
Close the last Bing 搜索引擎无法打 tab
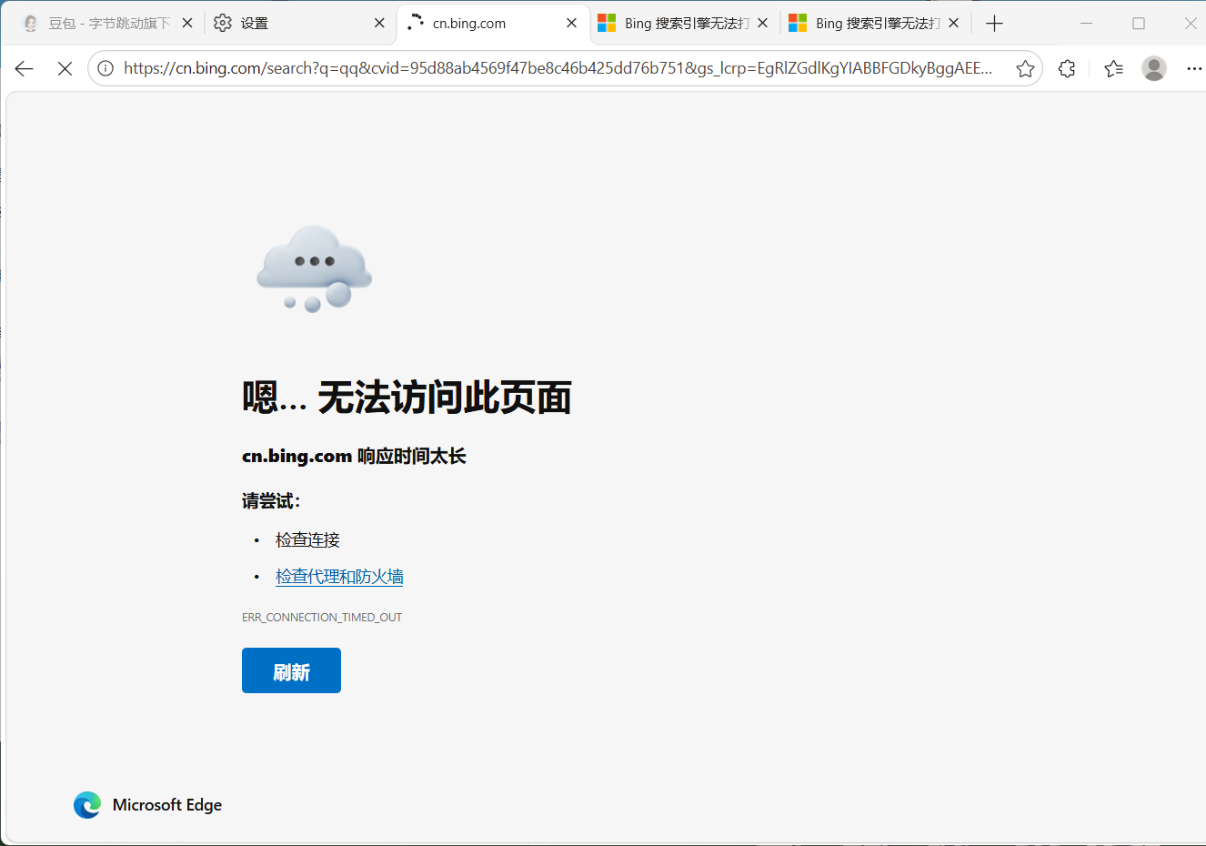[953, 23]
